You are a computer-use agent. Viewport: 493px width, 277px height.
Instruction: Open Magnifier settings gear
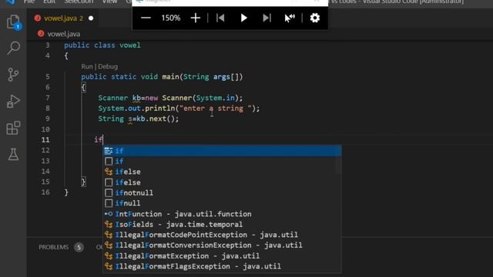(315, 18)
